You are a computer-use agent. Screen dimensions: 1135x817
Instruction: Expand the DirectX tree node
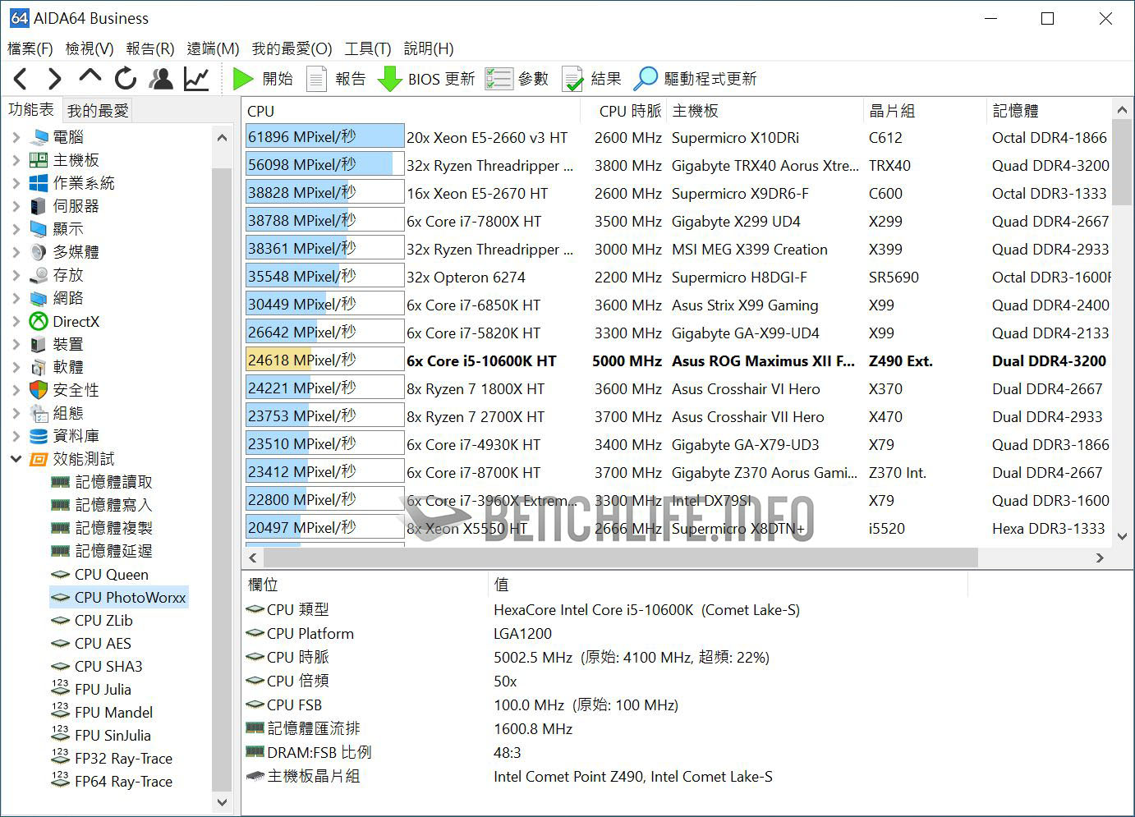[16, 321]
